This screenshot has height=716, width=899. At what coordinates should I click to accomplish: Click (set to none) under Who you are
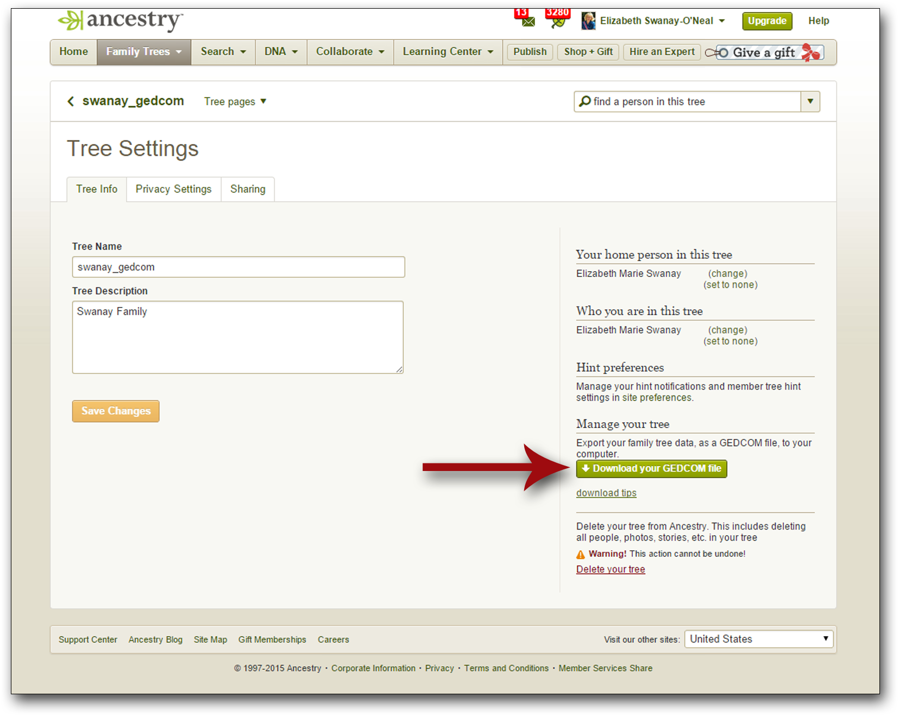[x=731, y=341]
